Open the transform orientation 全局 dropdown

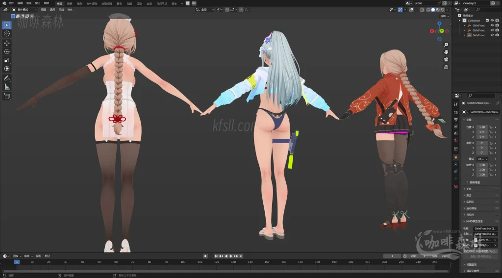tap(205, 10)
